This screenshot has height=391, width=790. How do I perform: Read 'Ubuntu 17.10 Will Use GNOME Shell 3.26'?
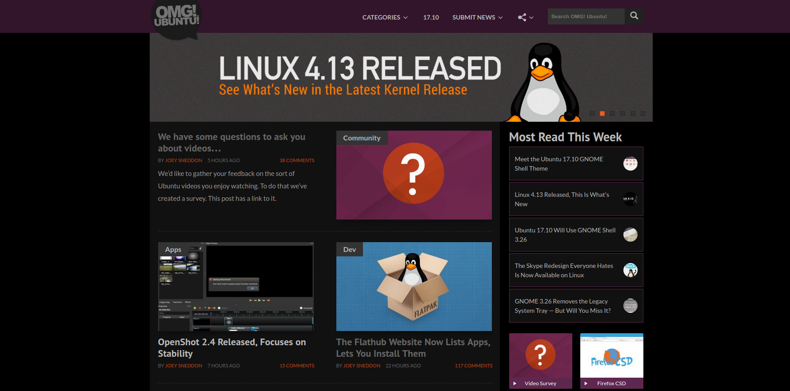click(565, 235)
